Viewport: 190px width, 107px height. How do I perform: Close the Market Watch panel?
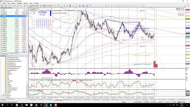27,8
